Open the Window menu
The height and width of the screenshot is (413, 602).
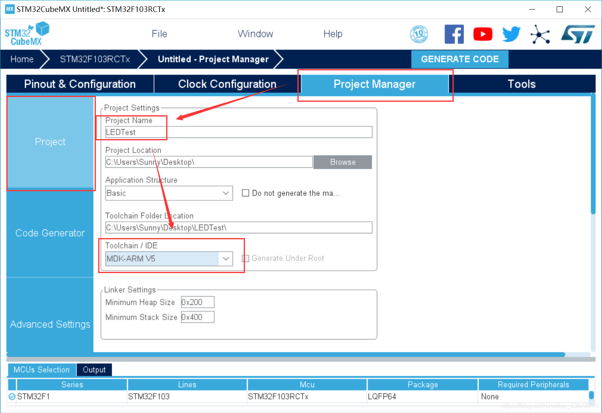click(x=255, y=34)
